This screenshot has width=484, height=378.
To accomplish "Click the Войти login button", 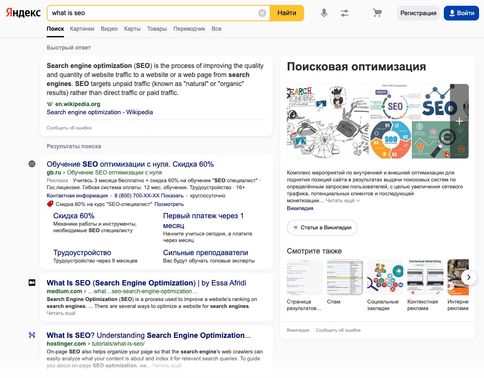I will [461, 13].
